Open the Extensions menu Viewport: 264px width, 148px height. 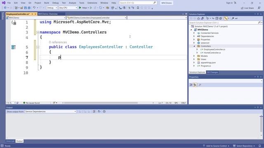tap(92, 3)
